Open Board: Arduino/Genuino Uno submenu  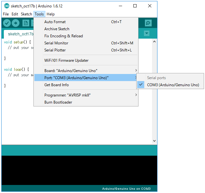pyautogui.click(x=86, y=71)
